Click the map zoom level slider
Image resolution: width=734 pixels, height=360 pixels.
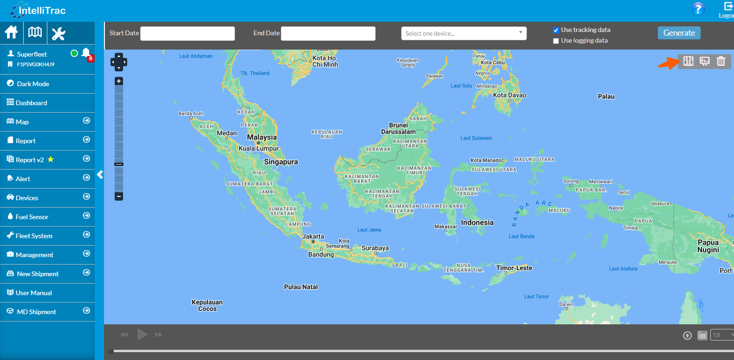119,139
